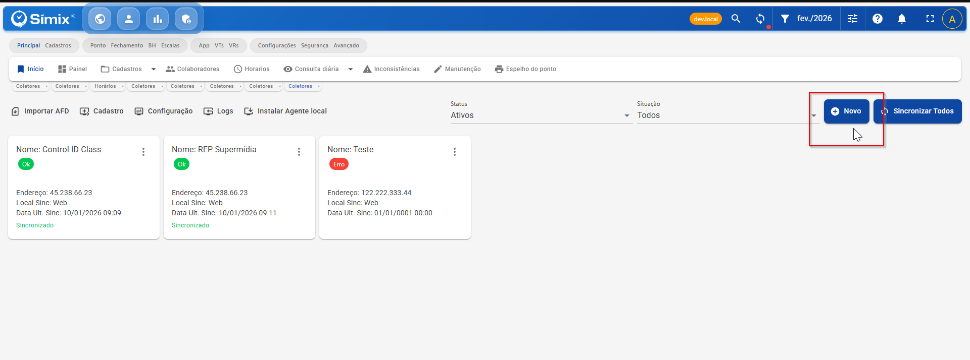Open the BH menu
Viewport: 970px width, 360px height.
tap(152, 45)
